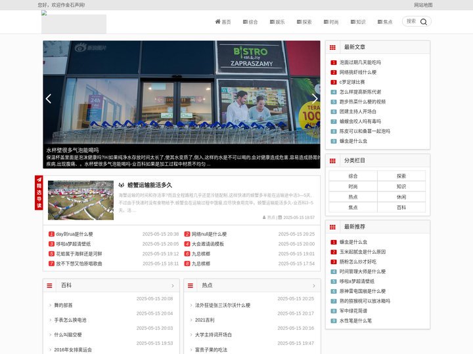This screenshot has width=473, height=354.
Task: Open 最新文章 item 网络挑虾线什么梗
Action: coord(358,72)
